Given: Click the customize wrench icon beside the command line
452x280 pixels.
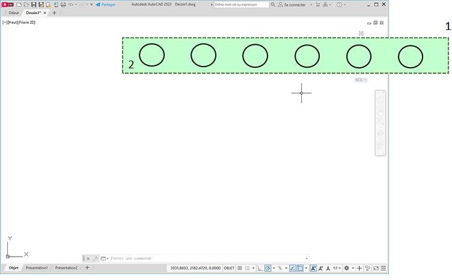Looking at the screenshot, I should [96, 258].
